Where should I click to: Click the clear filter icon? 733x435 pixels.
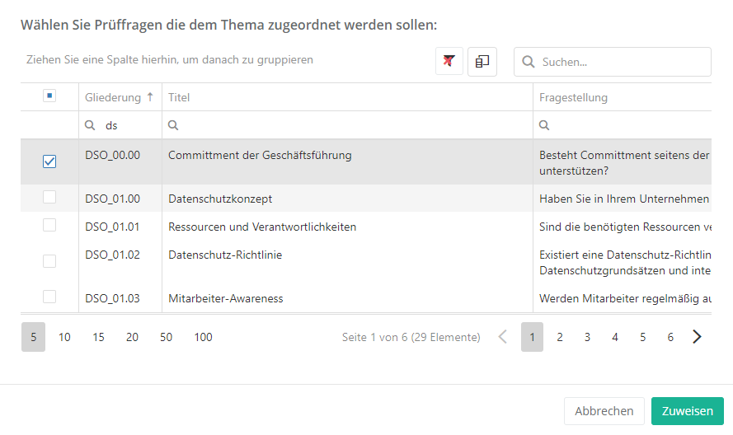(449, 61)
